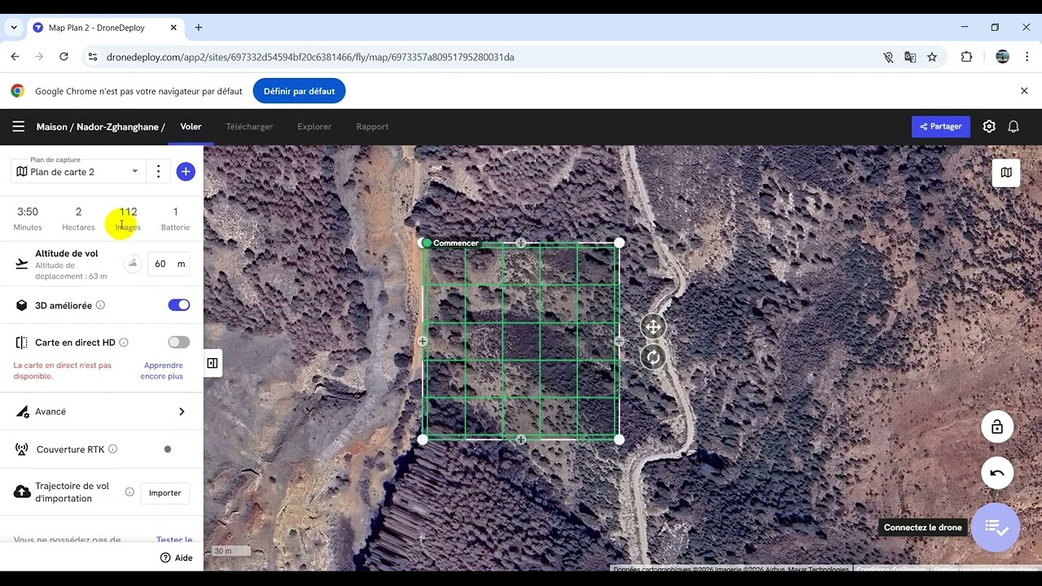Click the Importer button
1042x586 pixels.
pyautogui.click(x=164, y=492)
